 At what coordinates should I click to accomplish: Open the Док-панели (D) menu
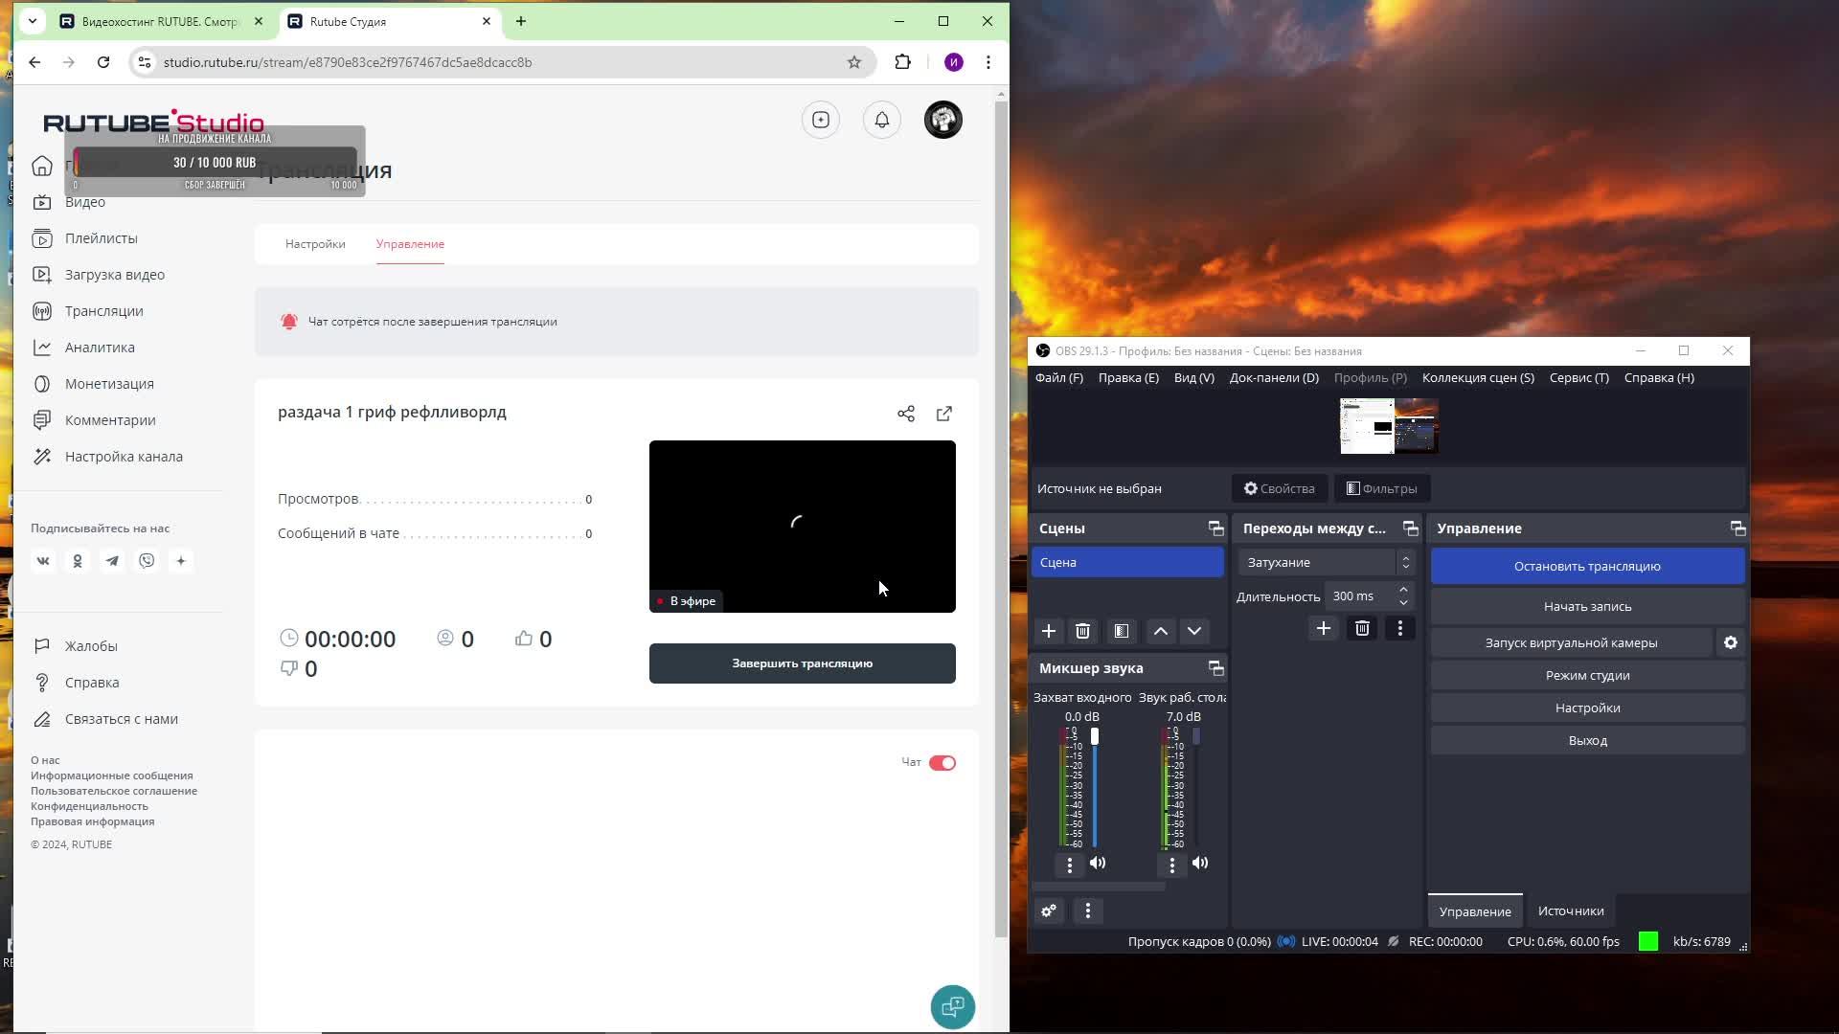(x=1274, y=378)
